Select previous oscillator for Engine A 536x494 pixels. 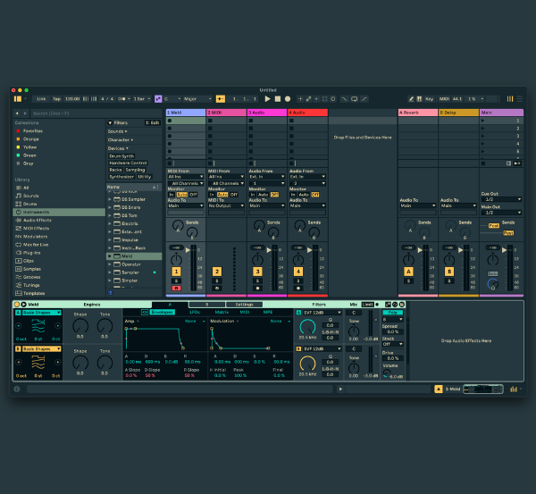19,326
